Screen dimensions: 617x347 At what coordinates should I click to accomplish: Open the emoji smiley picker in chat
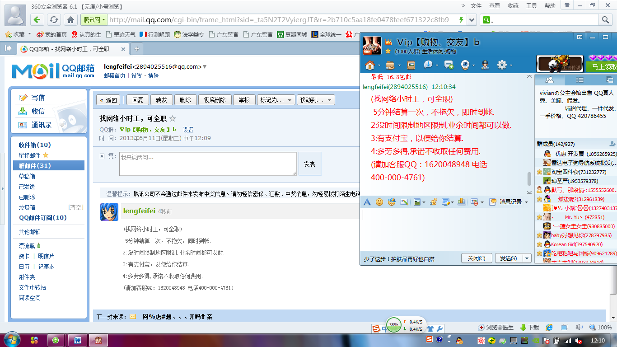pos(379,202)
